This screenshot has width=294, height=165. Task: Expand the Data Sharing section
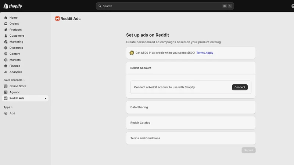[191, 107]
